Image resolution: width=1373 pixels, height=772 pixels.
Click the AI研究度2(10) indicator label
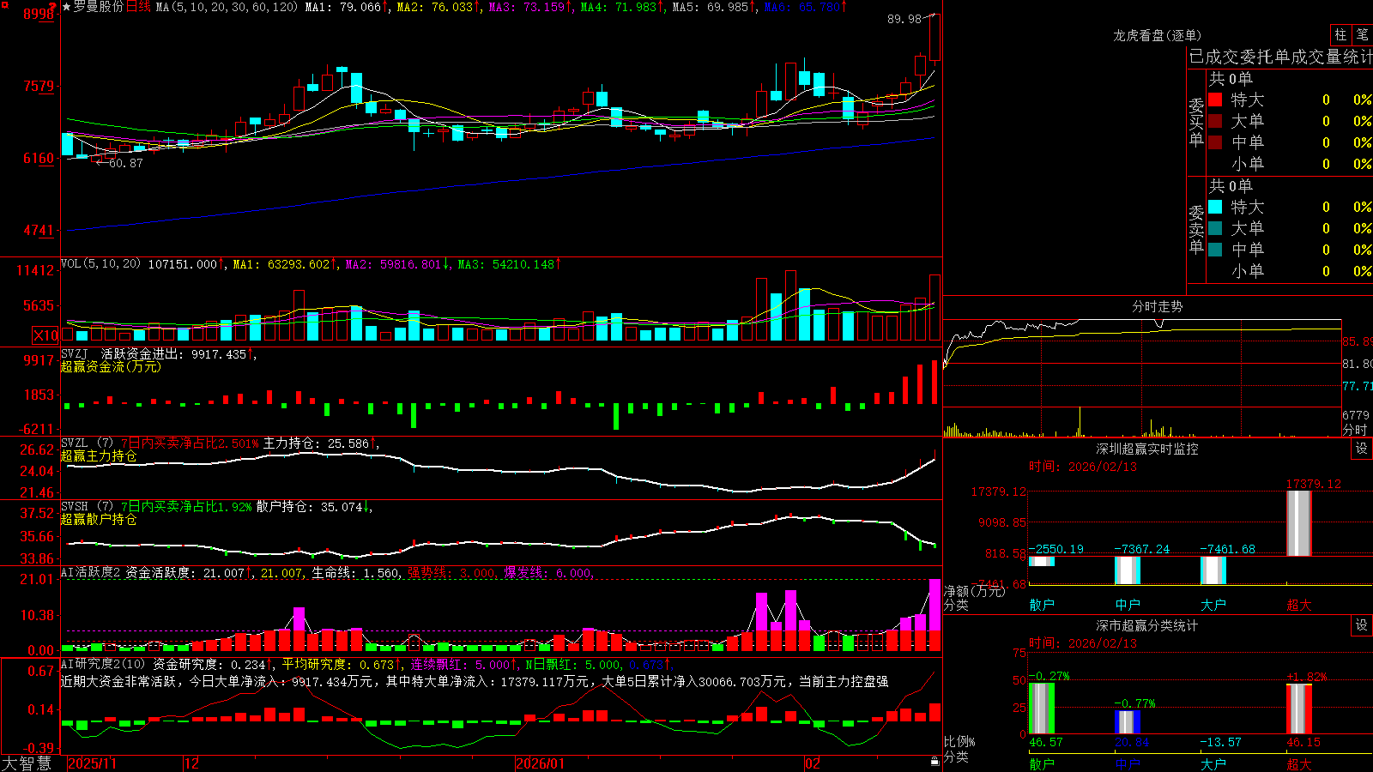click(103, 664)
